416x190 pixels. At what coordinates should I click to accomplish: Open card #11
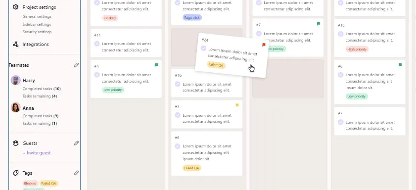(126, 43)
